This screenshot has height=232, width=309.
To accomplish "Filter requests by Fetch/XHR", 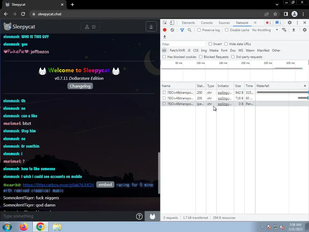I will [x=177, y=50].
